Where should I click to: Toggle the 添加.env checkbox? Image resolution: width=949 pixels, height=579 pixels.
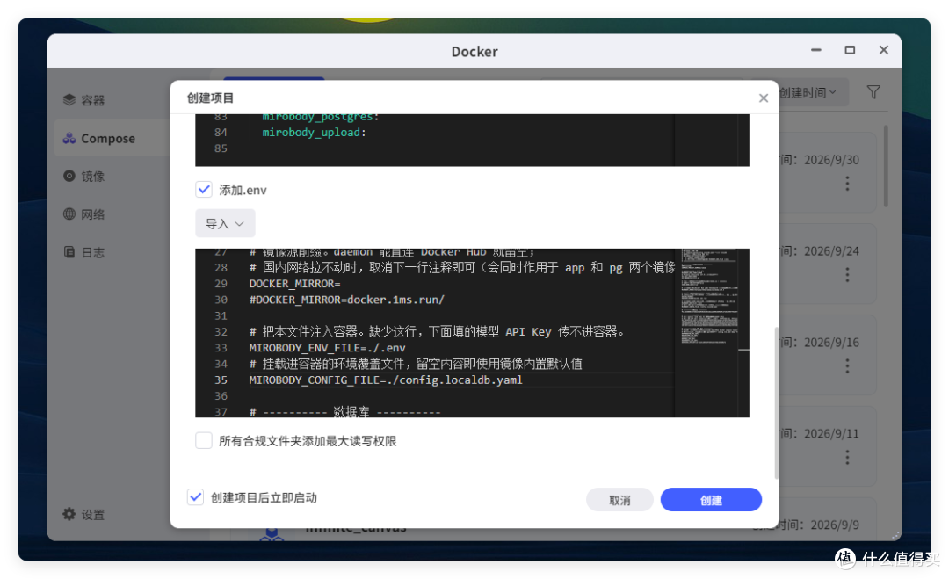click(x=204, y=190)
